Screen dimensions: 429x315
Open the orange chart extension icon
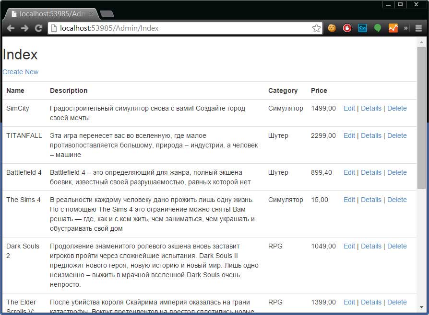(x=393, y=28)
